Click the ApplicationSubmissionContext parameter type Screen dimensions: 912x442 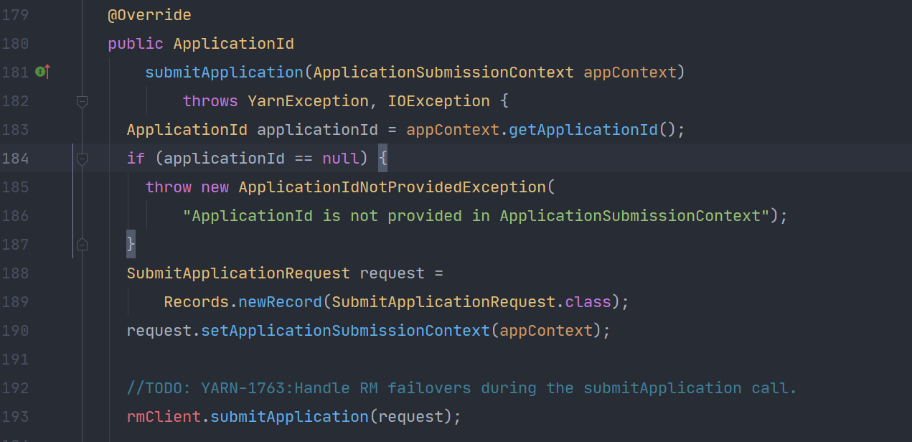click(x=443, y=72)
